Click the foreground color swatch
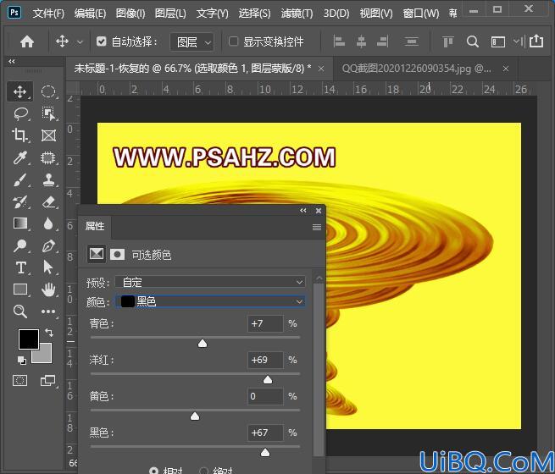Image resolution: width=555 pixels, height=474 pixels. pos(28,339)
